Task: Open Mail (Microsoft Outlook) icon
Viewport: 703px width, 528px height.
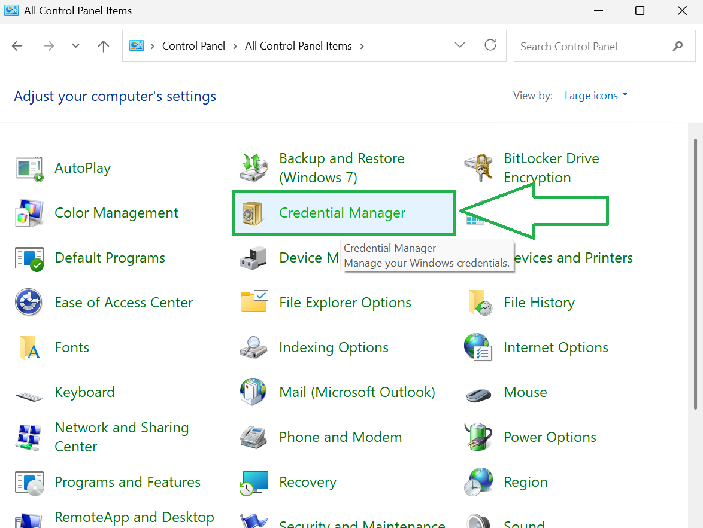Action: (253, 392)
